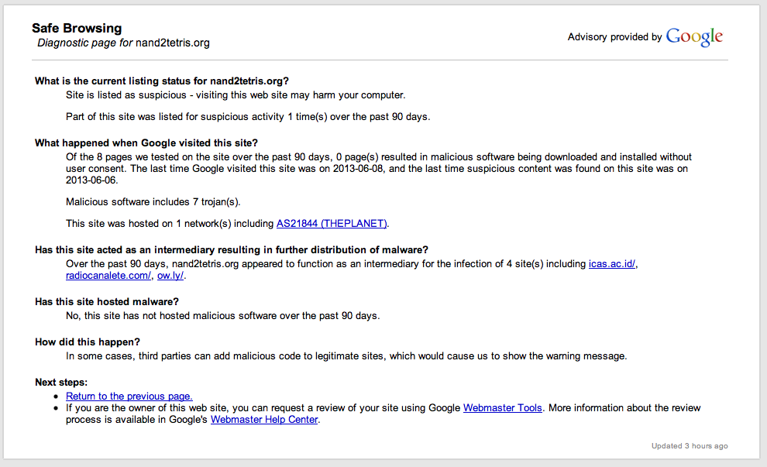767x467 pixels.
Task: Click the 'Malicious software includes 7 trojan(s)' line
Action: point(153,202)
